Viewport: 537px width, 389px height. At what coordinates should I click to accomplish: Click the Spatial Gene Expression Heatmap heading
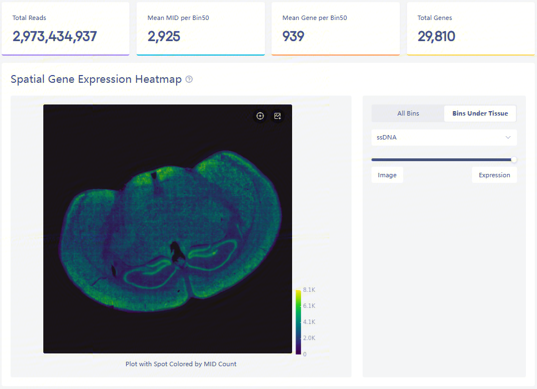(96, 79)
